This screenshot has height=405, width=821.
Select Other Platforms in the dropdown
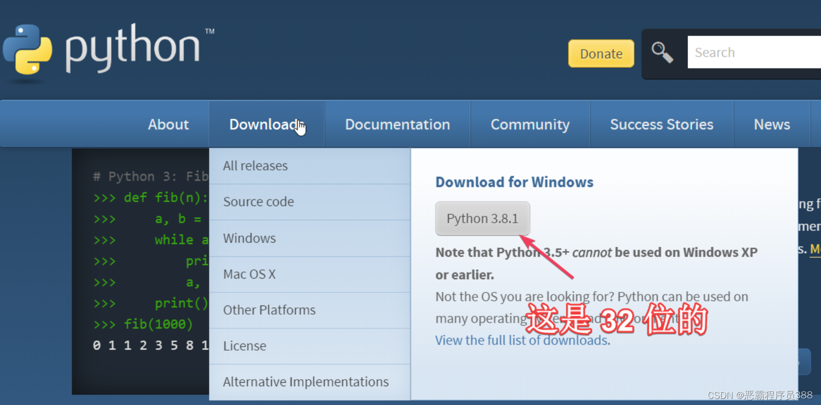tap(310, 310)
